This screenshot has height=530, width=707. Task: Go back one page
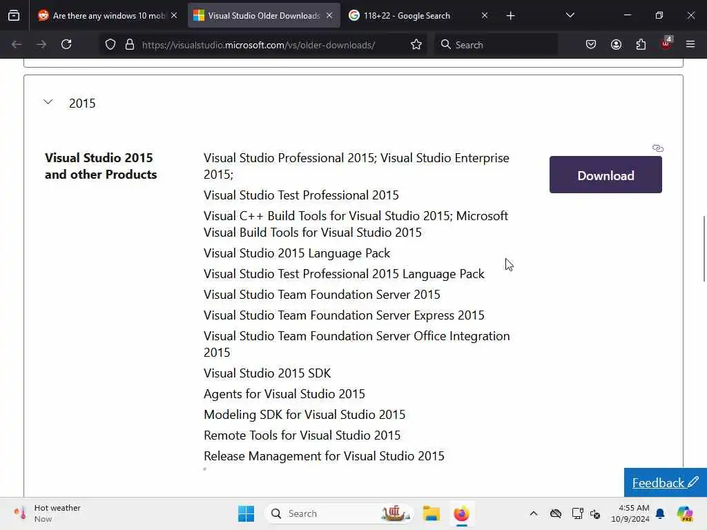[17, 45]
